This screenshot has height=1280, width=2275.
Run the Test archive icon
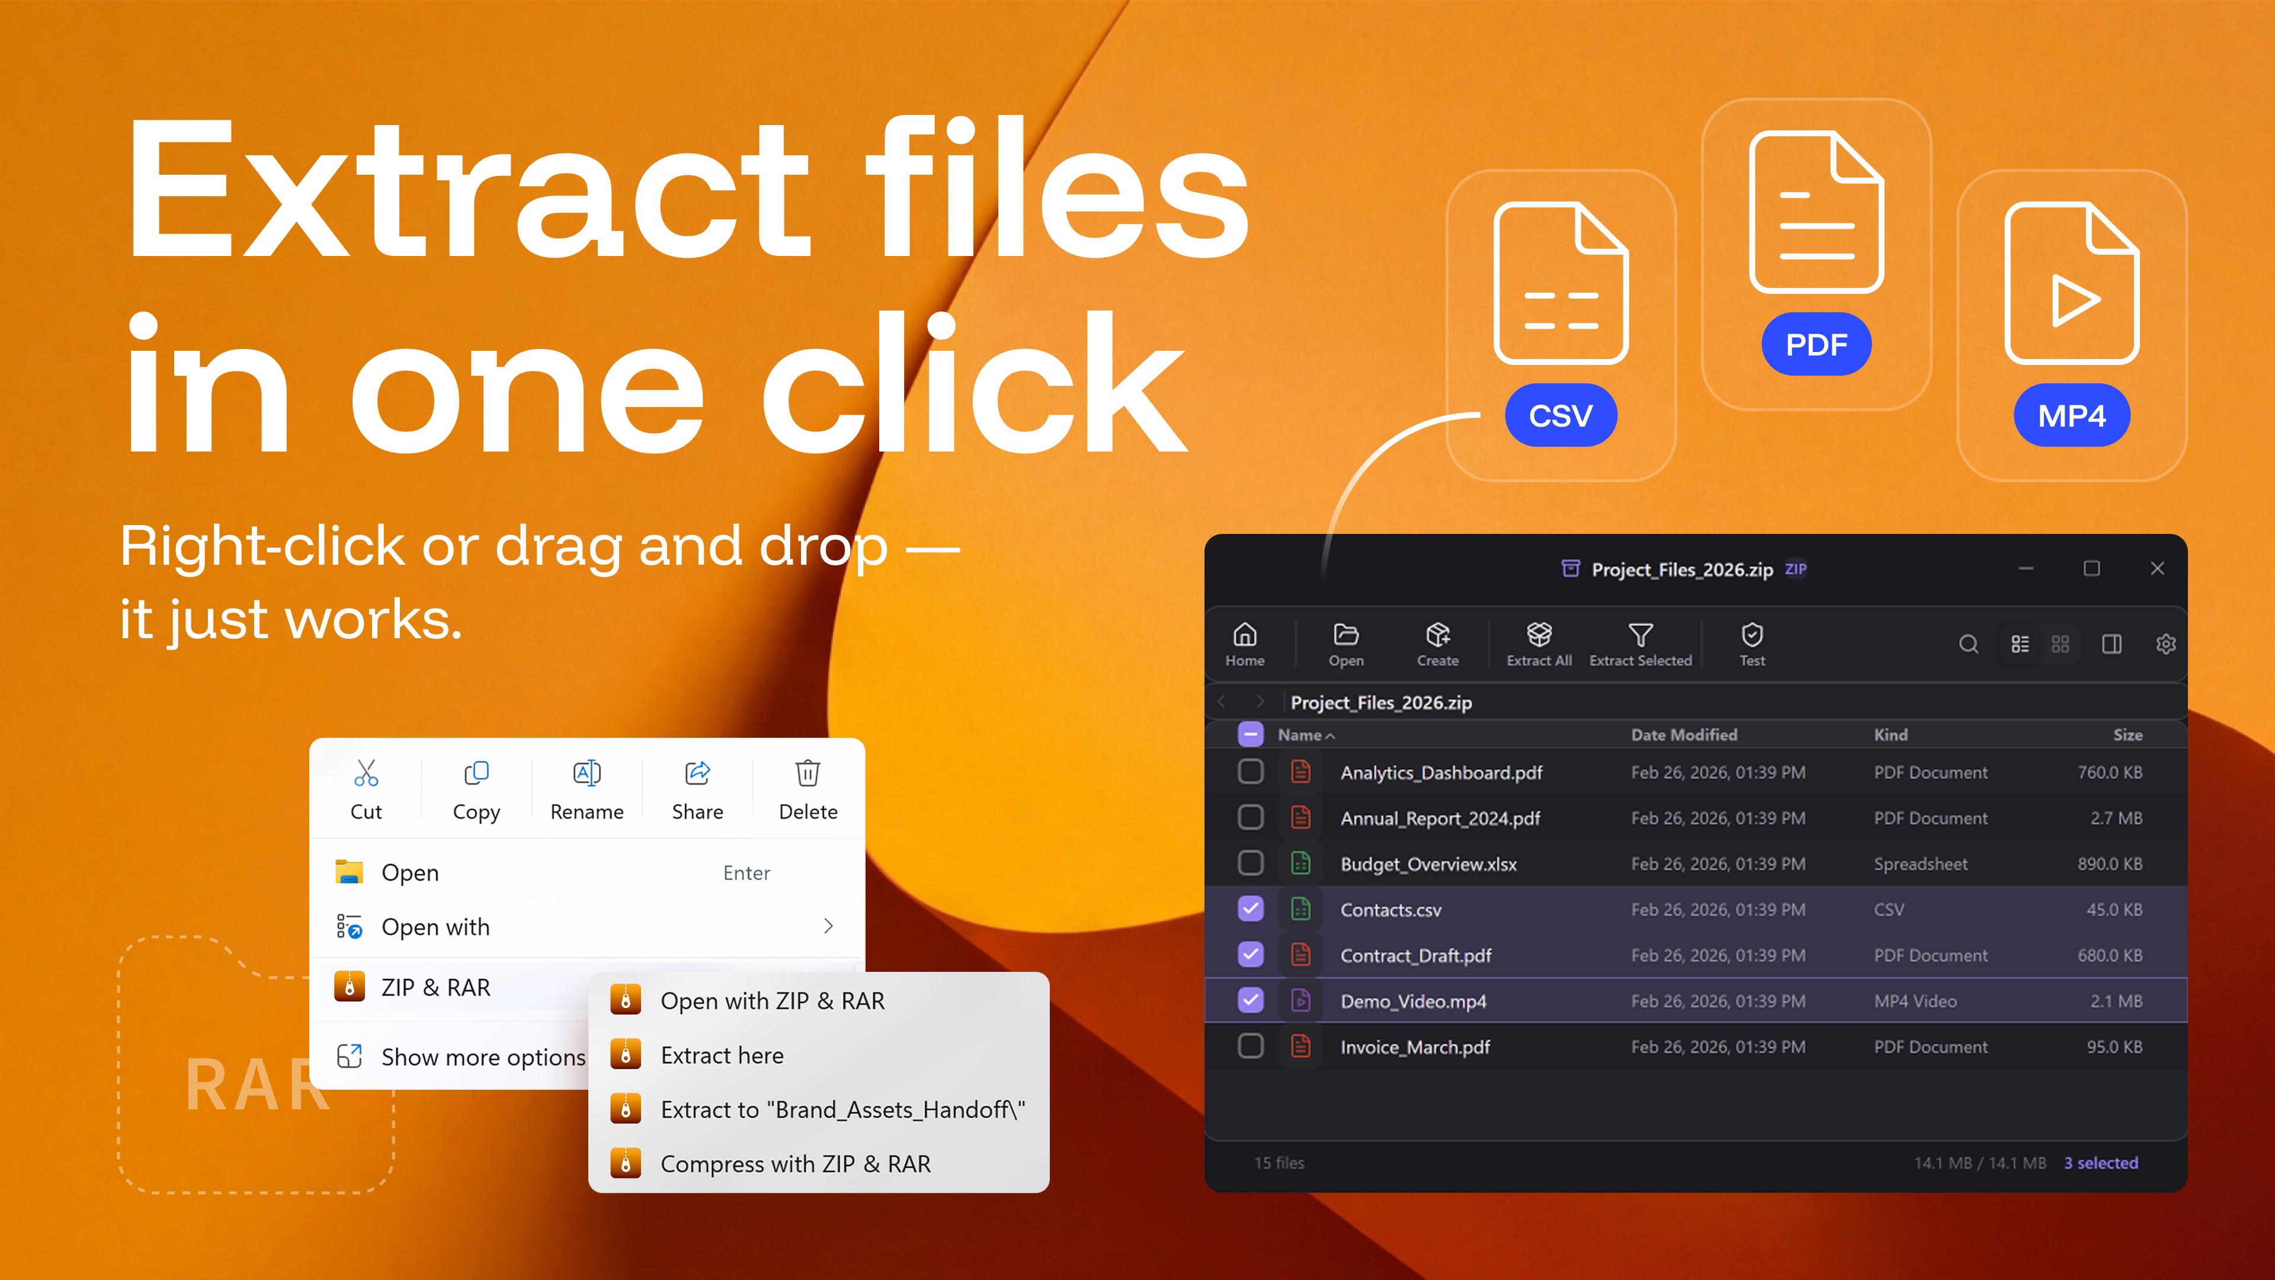tap(1752, 635)
